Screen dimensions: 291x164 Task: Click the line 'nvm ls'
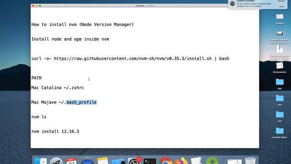39,117
